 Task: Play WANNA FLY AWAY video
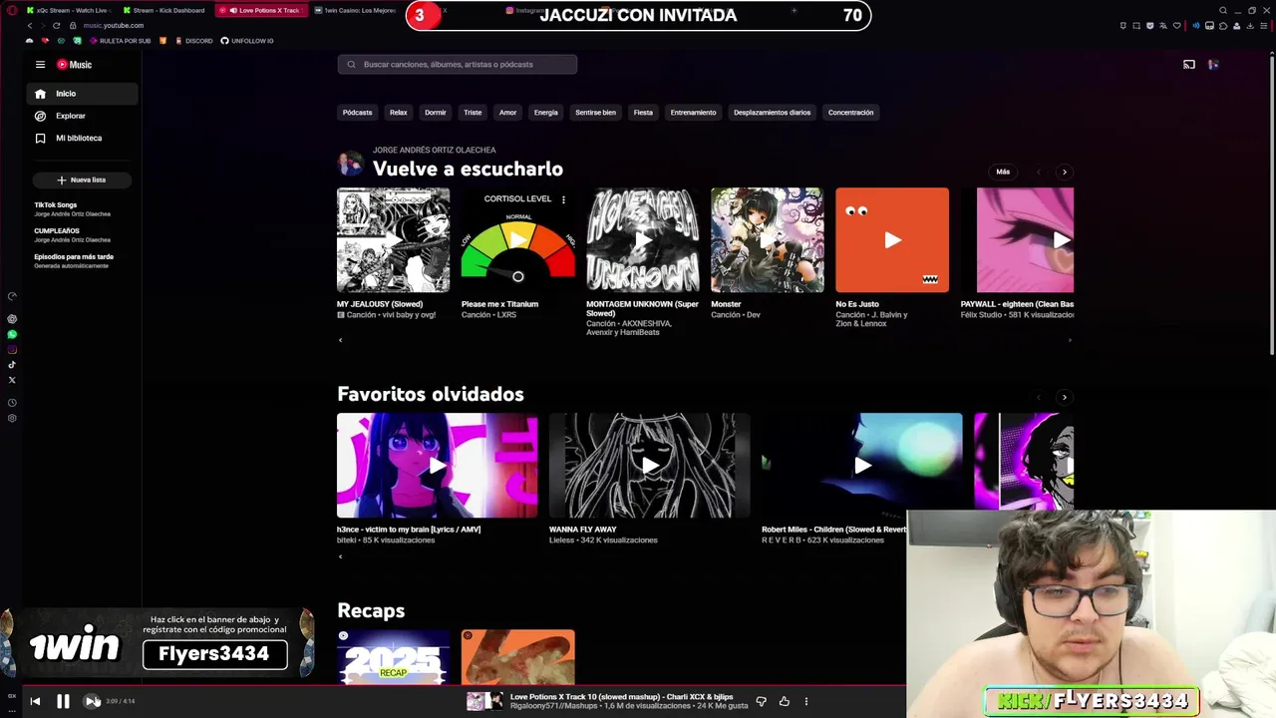[650, 466]
